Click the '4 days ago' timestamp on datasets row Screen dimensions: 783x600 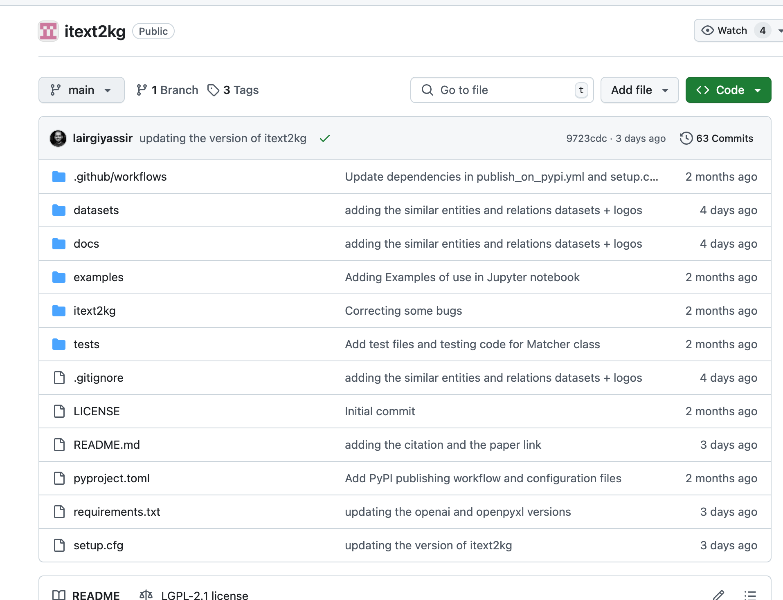(729, 210)
